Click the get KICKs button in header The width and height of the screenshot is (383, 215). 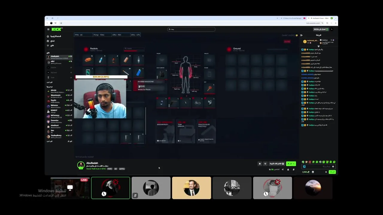pyautogui.click(x=321, y=29)
